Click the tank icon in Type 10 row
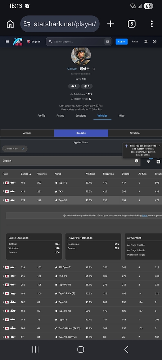This screenshot has width=162, height=360. pyautogui.click(x=13, y=183)
